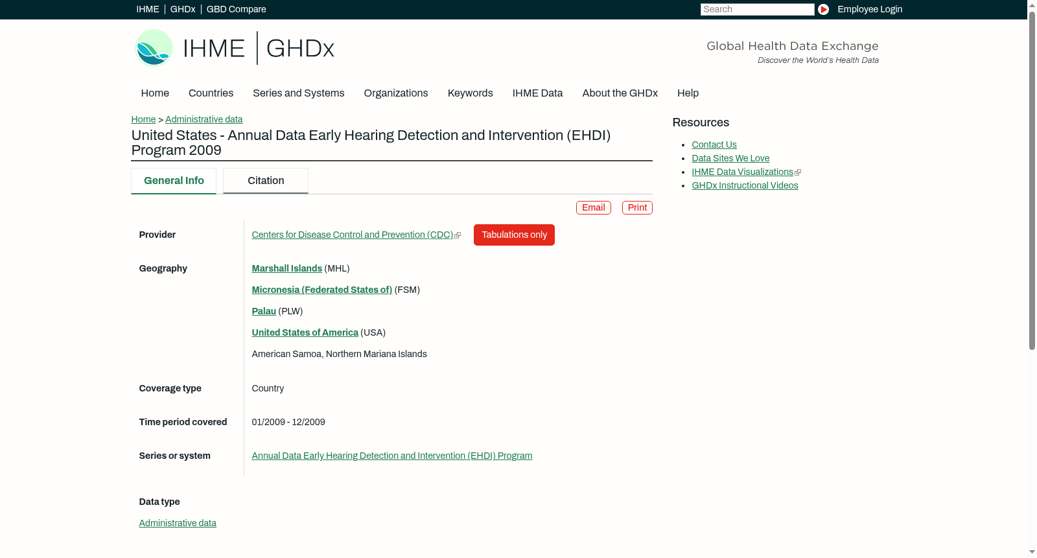Open the Marshall Islands geography link
This screenshot has width=1037, height=558.
pyautogui.click(x=286, y=268)
